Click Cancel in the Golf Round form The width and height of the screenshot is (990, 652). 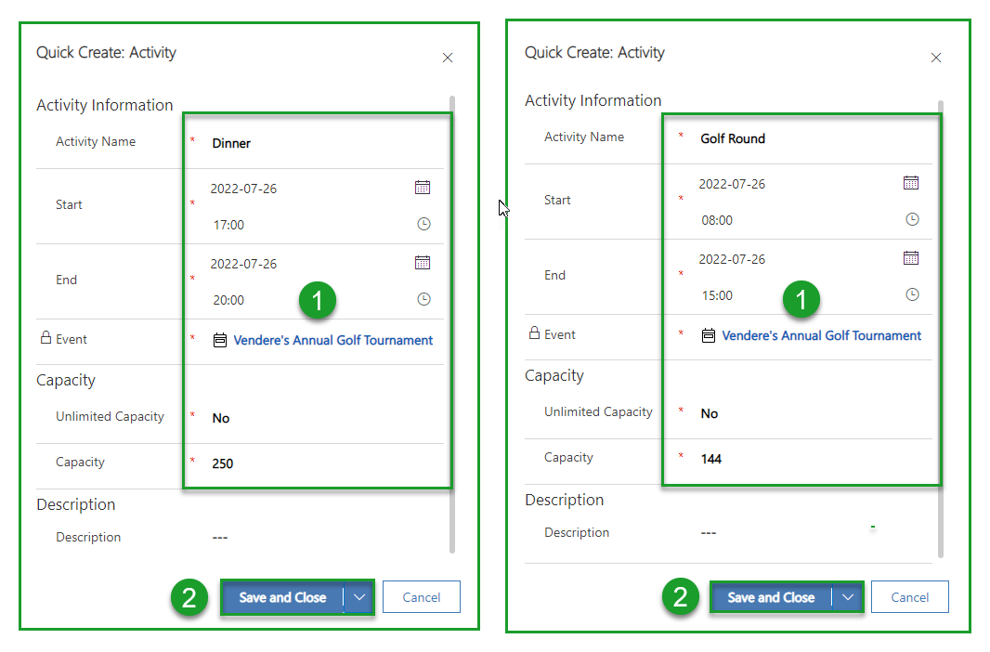click(910, 597)
